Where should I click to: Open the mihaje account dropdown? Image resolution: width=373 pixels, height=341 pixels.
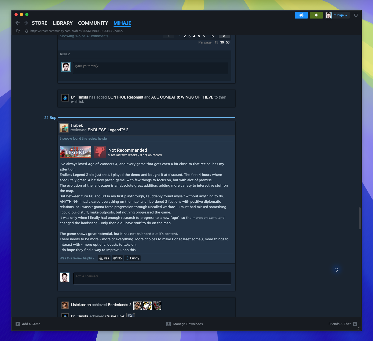point(340,15)
